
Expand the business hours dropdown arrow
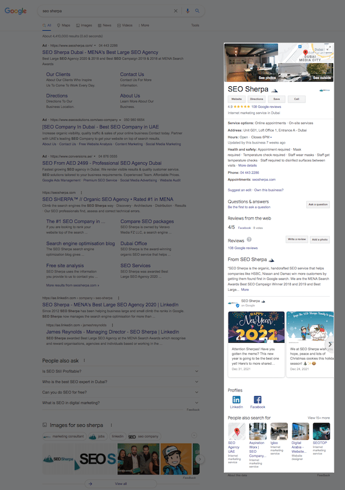(271, 137)
